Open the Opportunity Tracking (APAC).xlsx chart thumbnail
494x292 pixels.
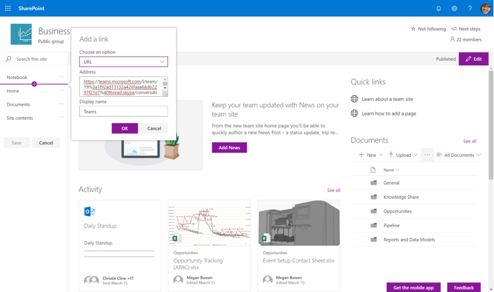point(210,223)
